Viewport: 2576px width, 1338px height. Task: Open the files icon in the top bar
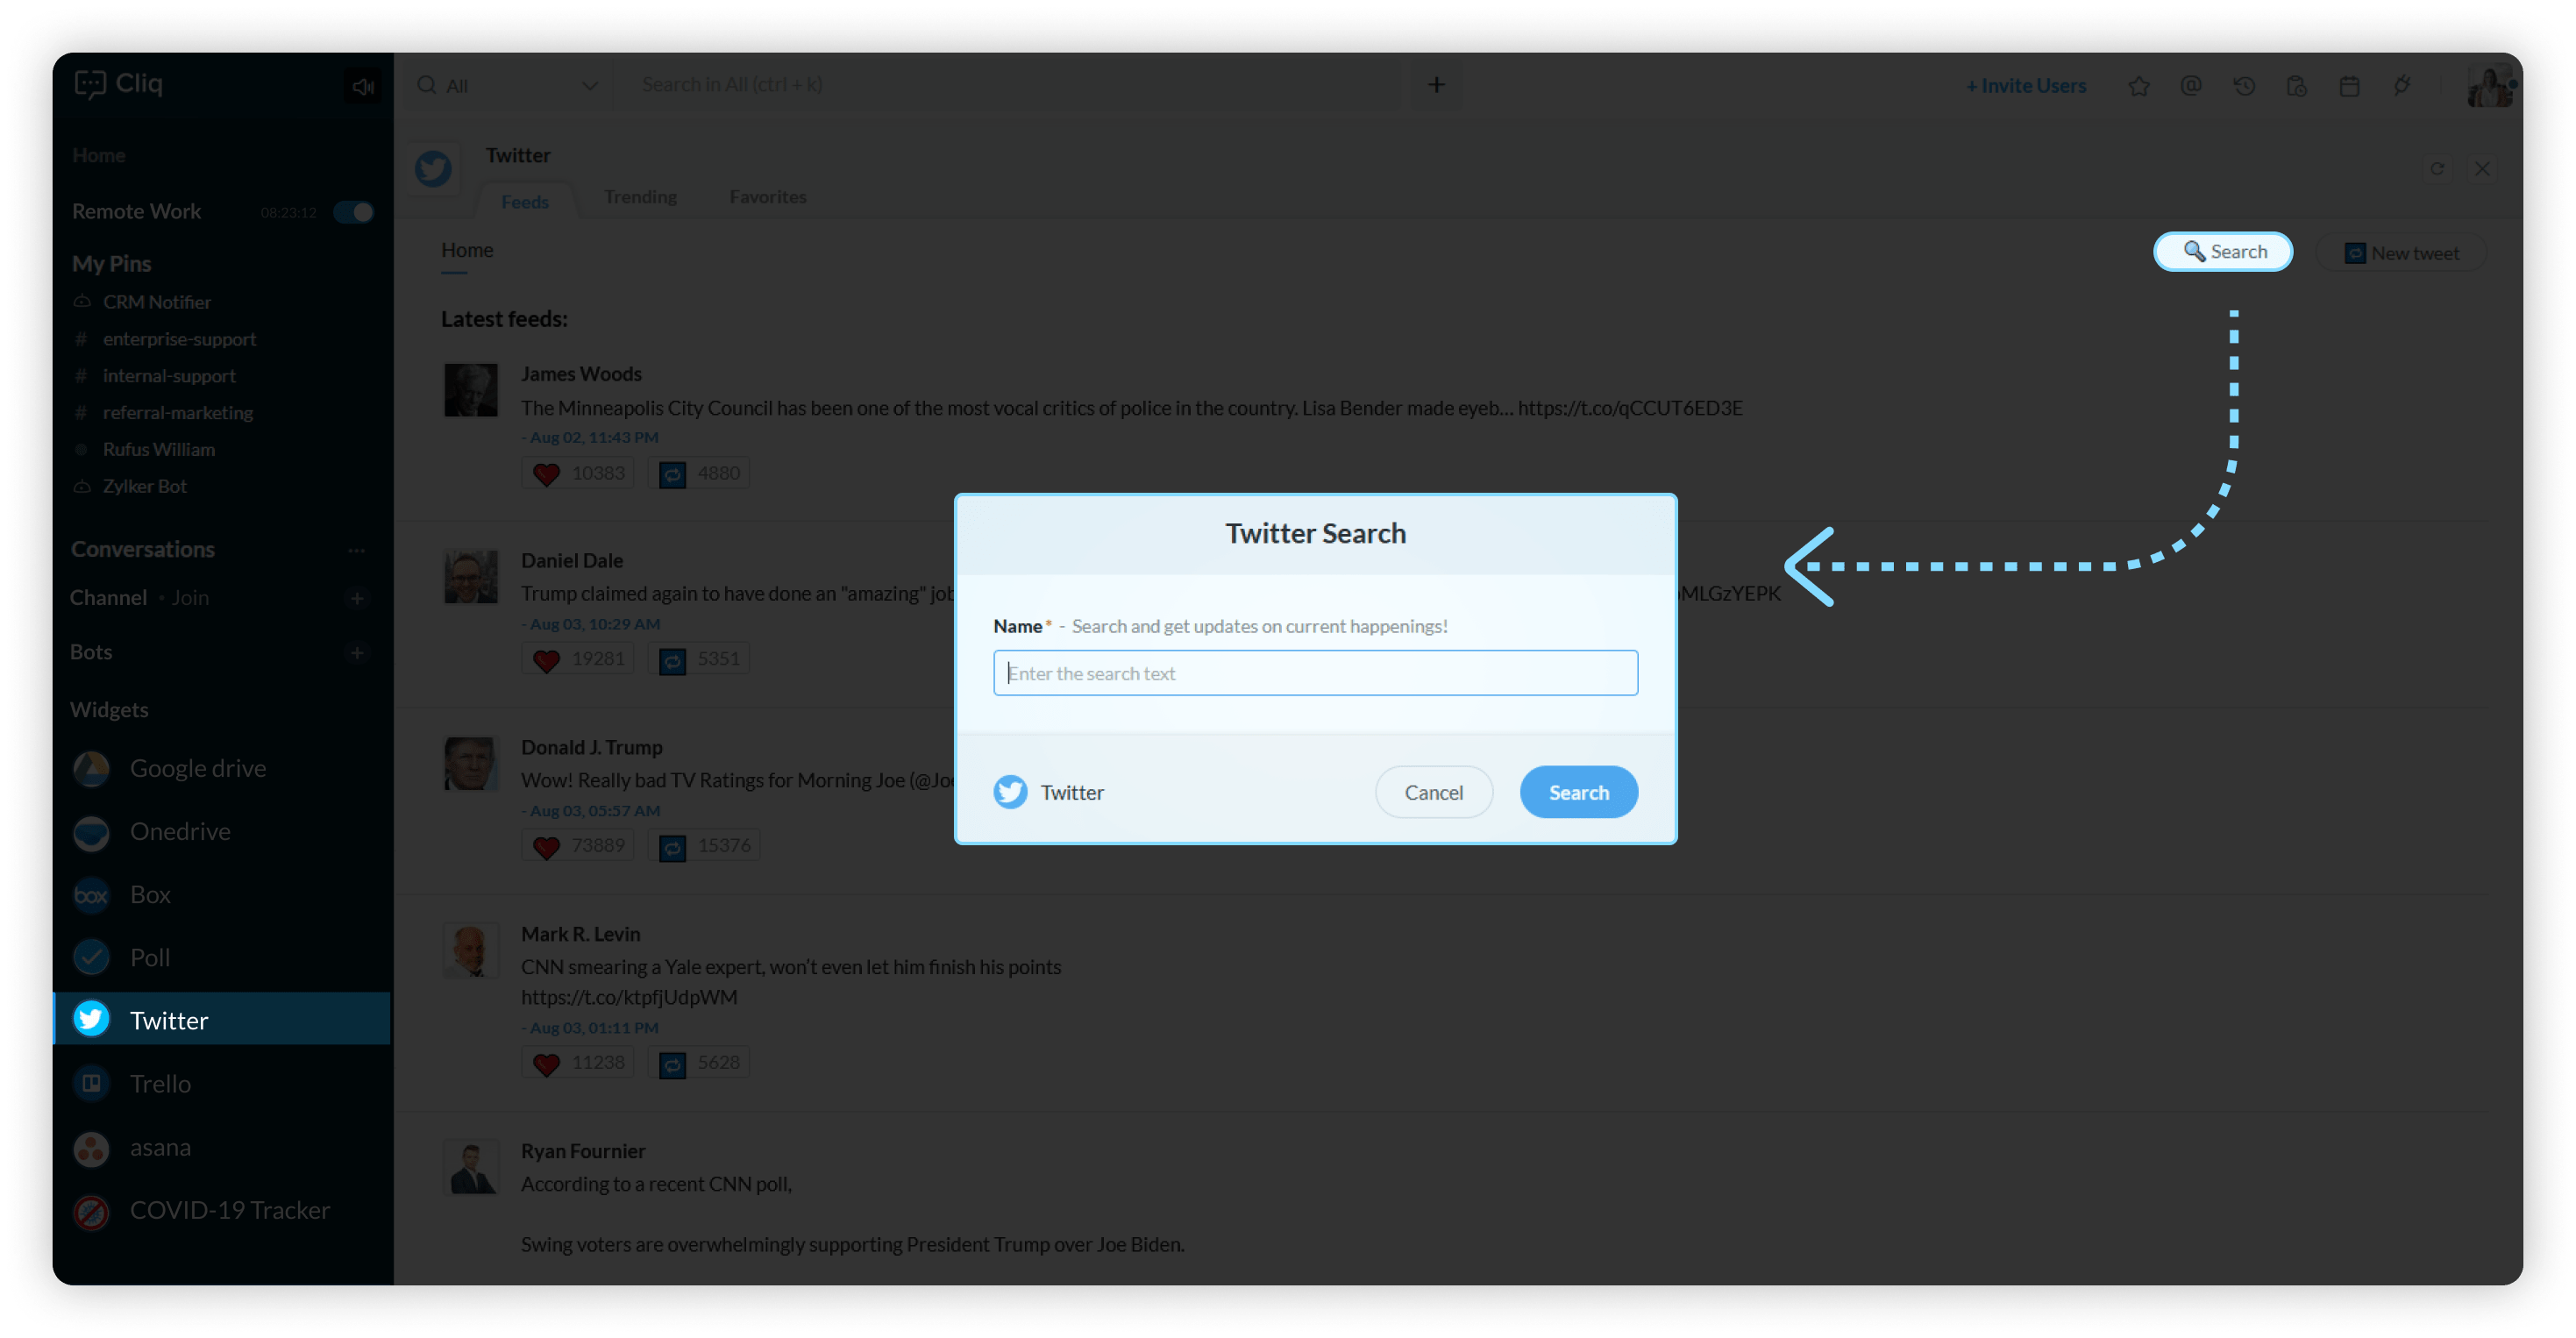[2297, 86]
